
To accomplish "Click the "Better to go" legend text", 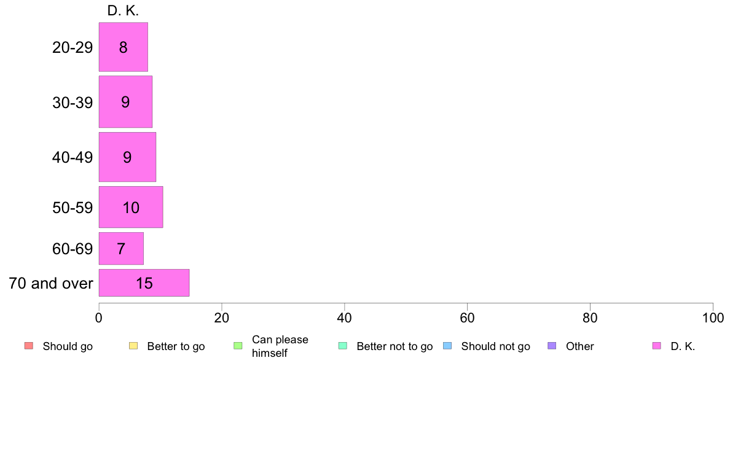I will point(176,346).
